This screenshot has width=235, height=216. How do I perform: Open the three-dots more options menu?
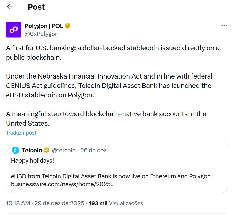click(224, 26)
